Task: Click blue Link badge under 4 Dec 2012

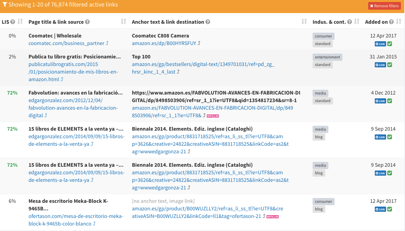Action: point(380,101)
